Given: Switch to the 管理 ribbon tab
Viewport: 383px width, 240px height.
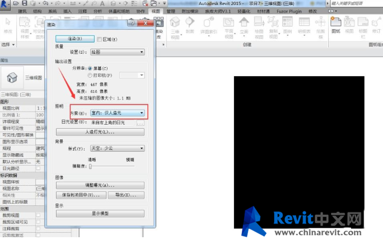Looking at the screenshot, I should point(171,11).
